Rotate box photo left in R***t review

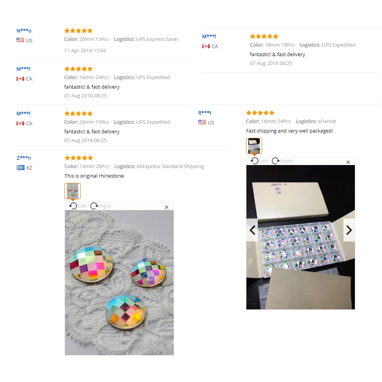click(259, 161)
